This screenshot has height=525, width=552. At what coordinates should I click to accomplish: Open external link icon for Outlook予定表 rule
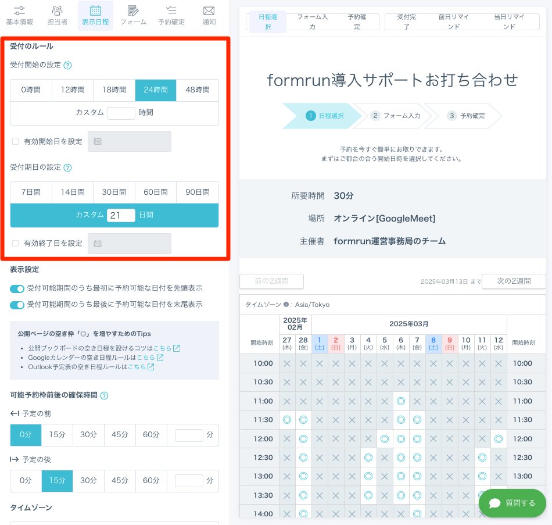(x=150, y=367)
